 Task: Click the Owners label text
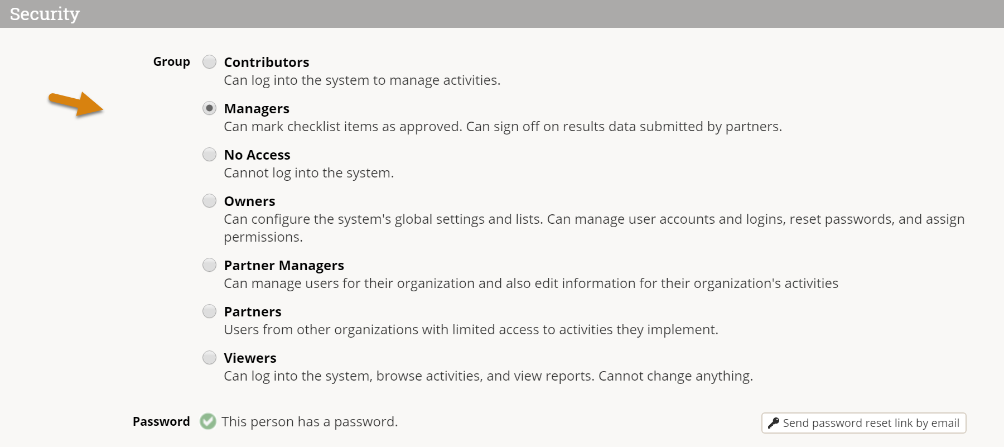point(249,201)
